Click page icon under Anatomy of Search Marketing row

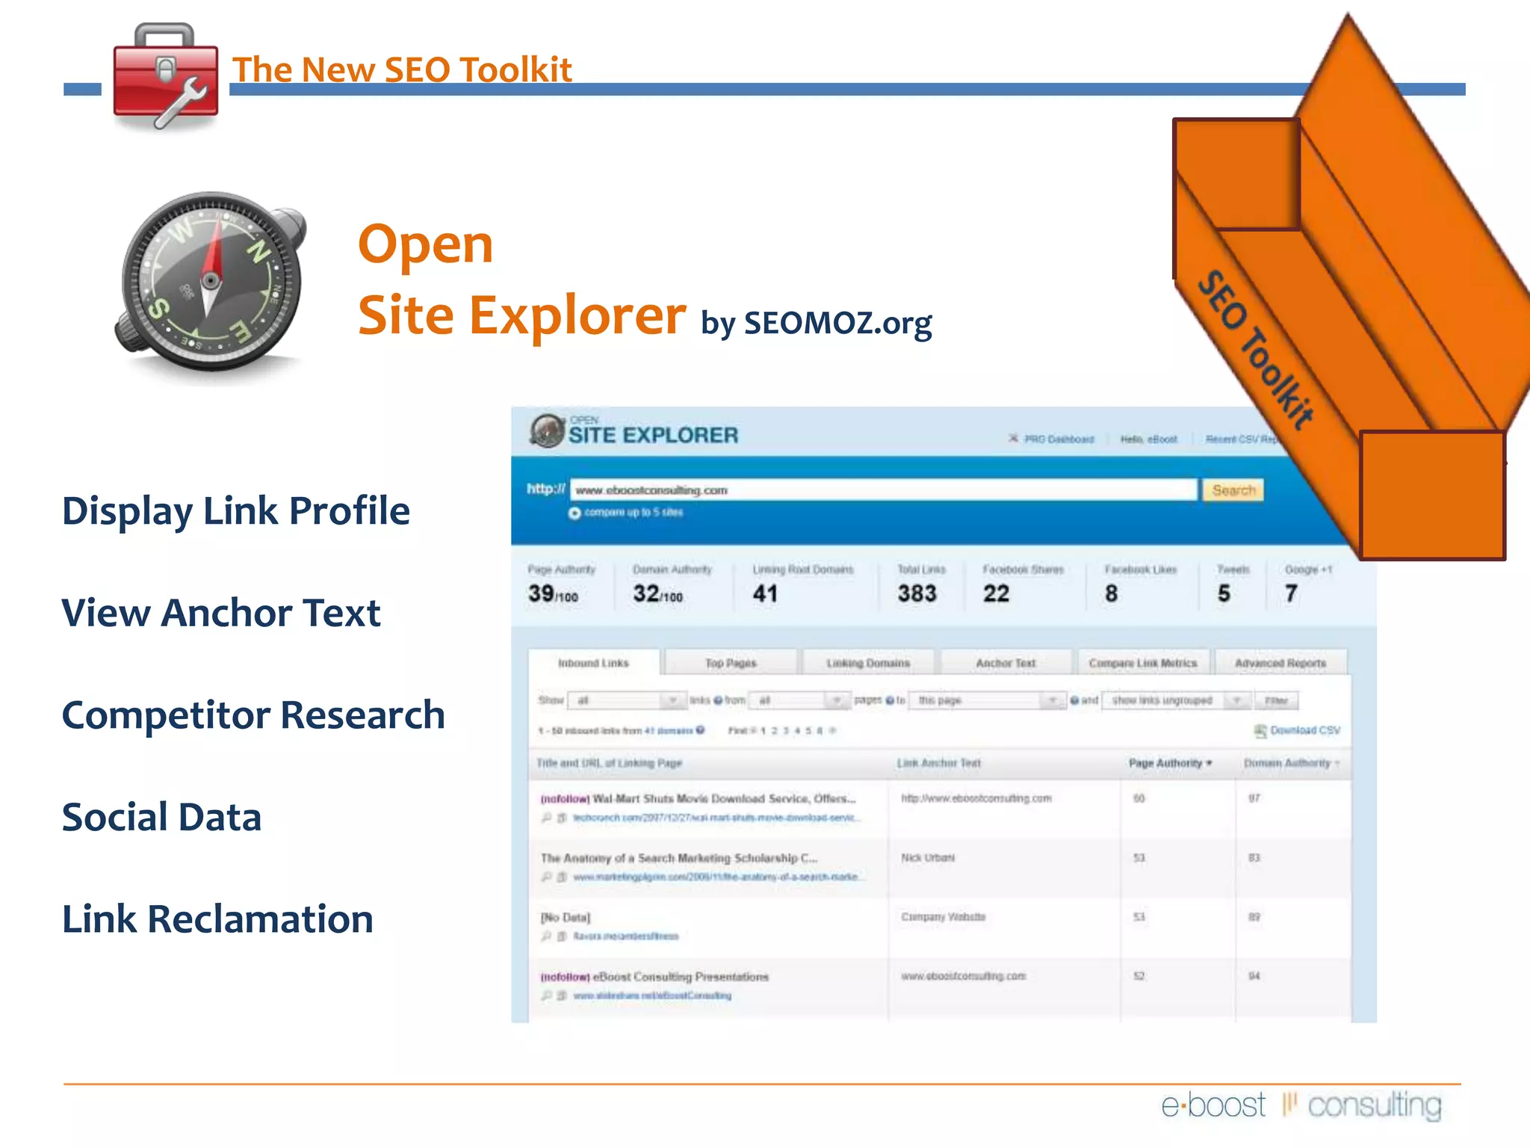pyautogui.click(x=562, y=877)
